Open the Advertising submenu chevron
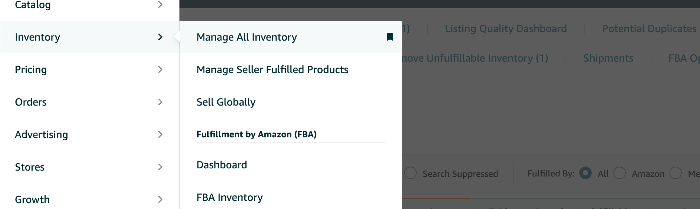 tap(160, 134)
